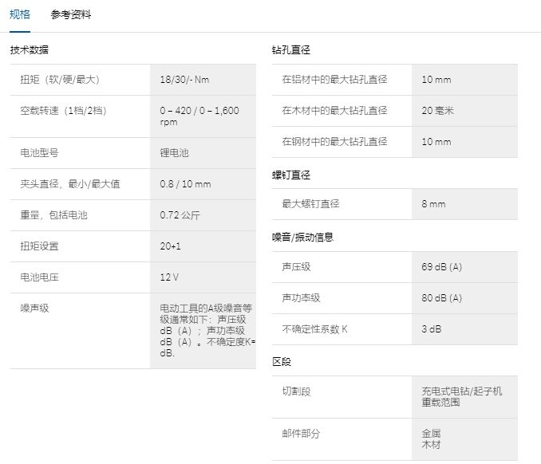Click the 技术数据 section heading
This screenshot has width=541, height=464.
coord(30,49)
